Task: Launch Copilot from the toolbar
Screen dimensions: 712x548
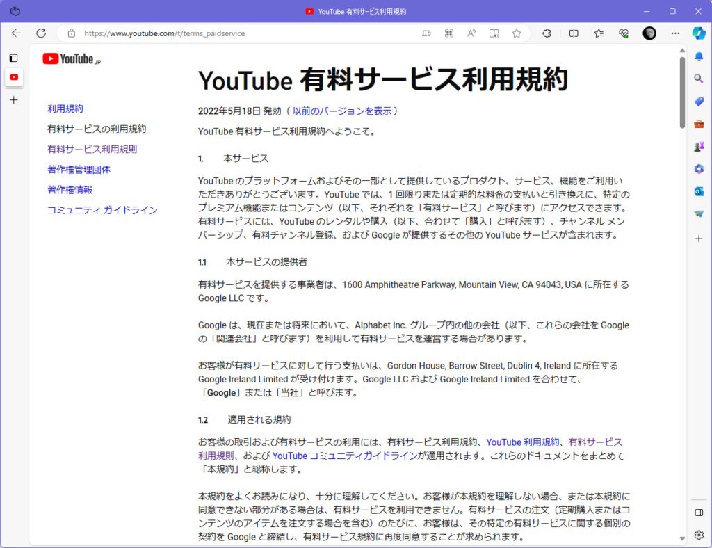Action: 699,33
